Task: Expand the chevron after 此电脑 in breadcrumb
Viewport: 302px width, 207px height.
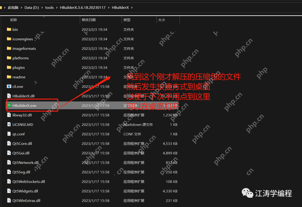Action: (x=21, y=8)
